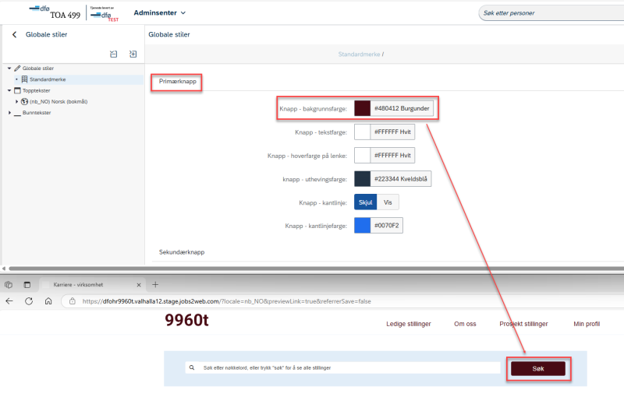Click the Søk button
This screenshot has height=397, width=624.
coord(538,368)
